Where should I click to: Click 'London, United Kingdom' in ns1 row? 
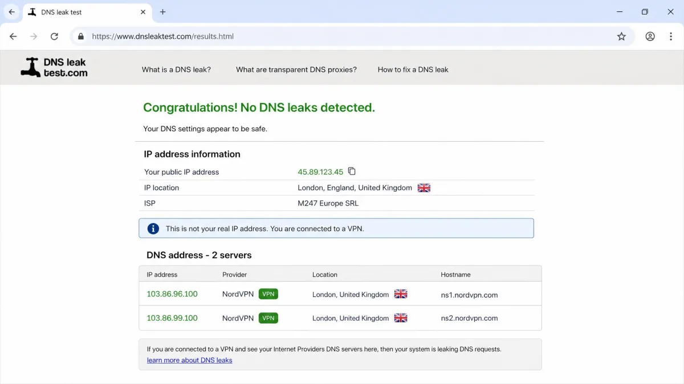(351, 295)
